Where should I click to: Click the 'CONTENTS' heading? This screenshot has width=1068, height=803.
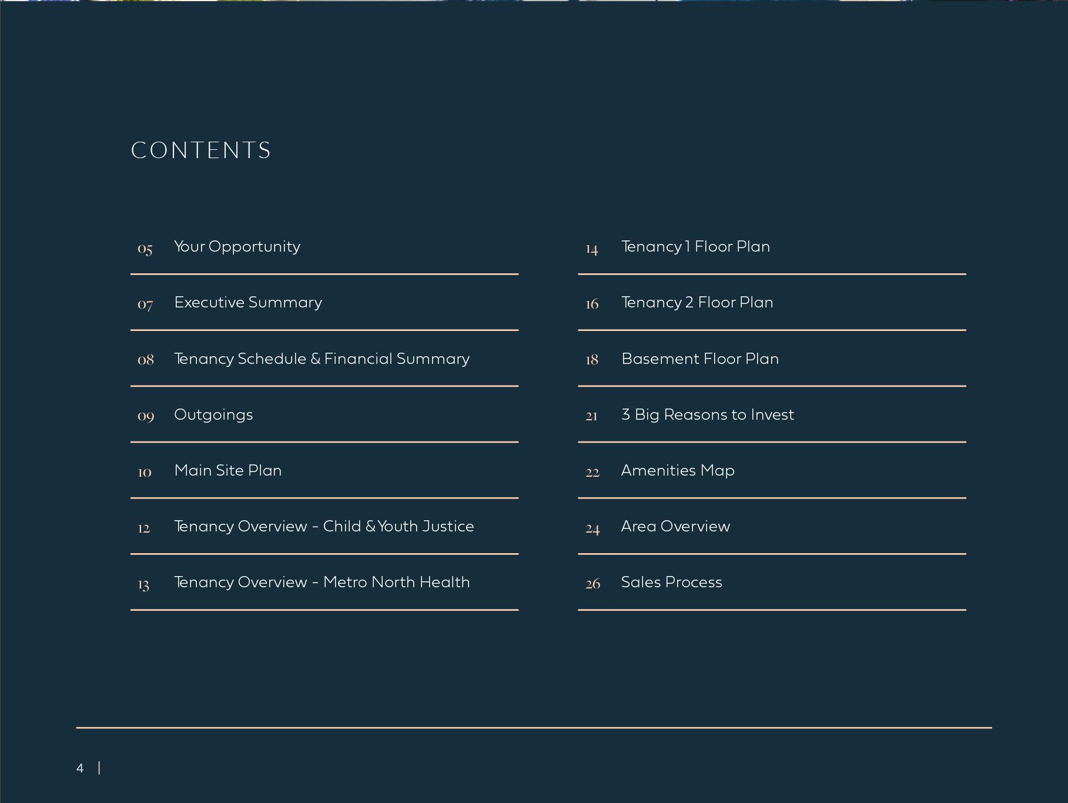point(201,150)
